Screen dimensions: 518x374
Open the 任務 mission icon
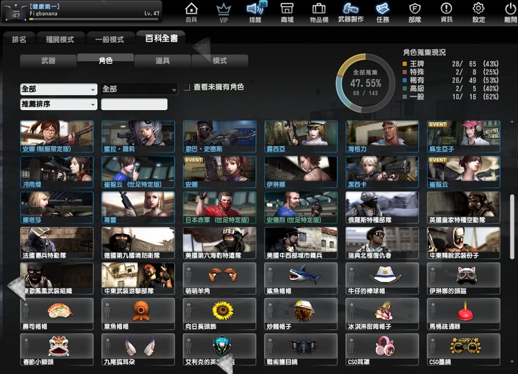pyautogui.click(x=383, y=12)
